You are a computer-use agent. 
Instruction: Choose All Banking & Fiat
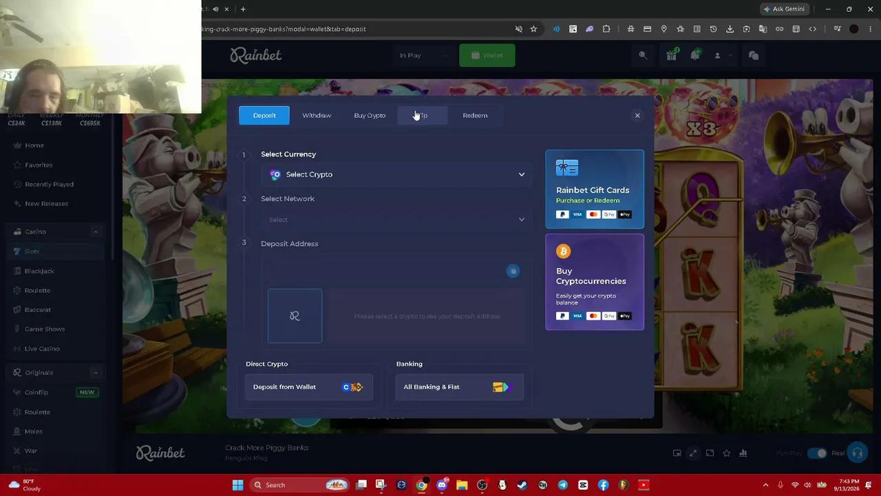point(460,386)
